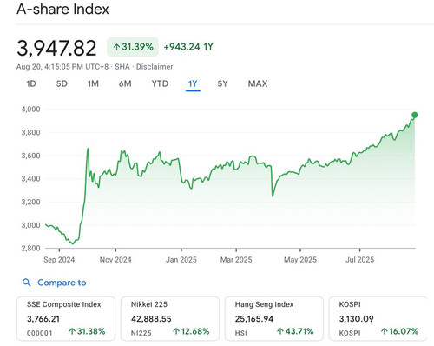Choose the YTD range tab

pos(160,83)
